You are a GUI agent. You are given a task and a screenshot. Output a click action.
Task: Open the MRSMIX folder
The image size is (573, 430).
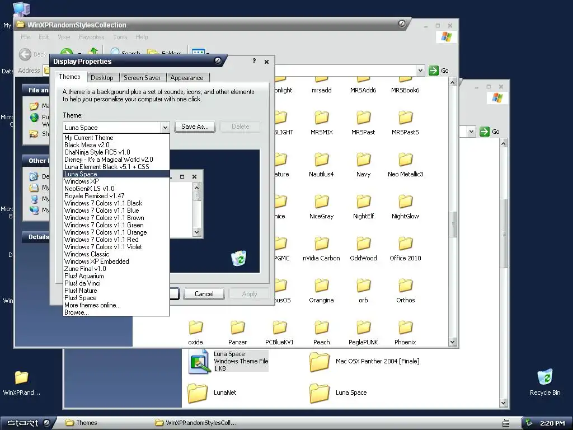tap(322, 118)
